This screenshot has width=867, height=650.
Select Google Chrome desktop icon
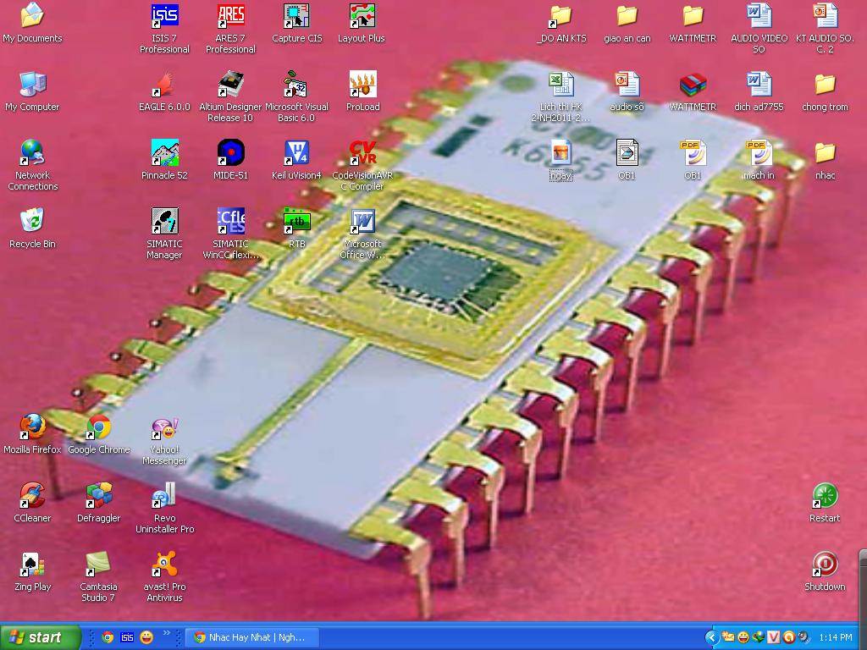click(98, 427)
